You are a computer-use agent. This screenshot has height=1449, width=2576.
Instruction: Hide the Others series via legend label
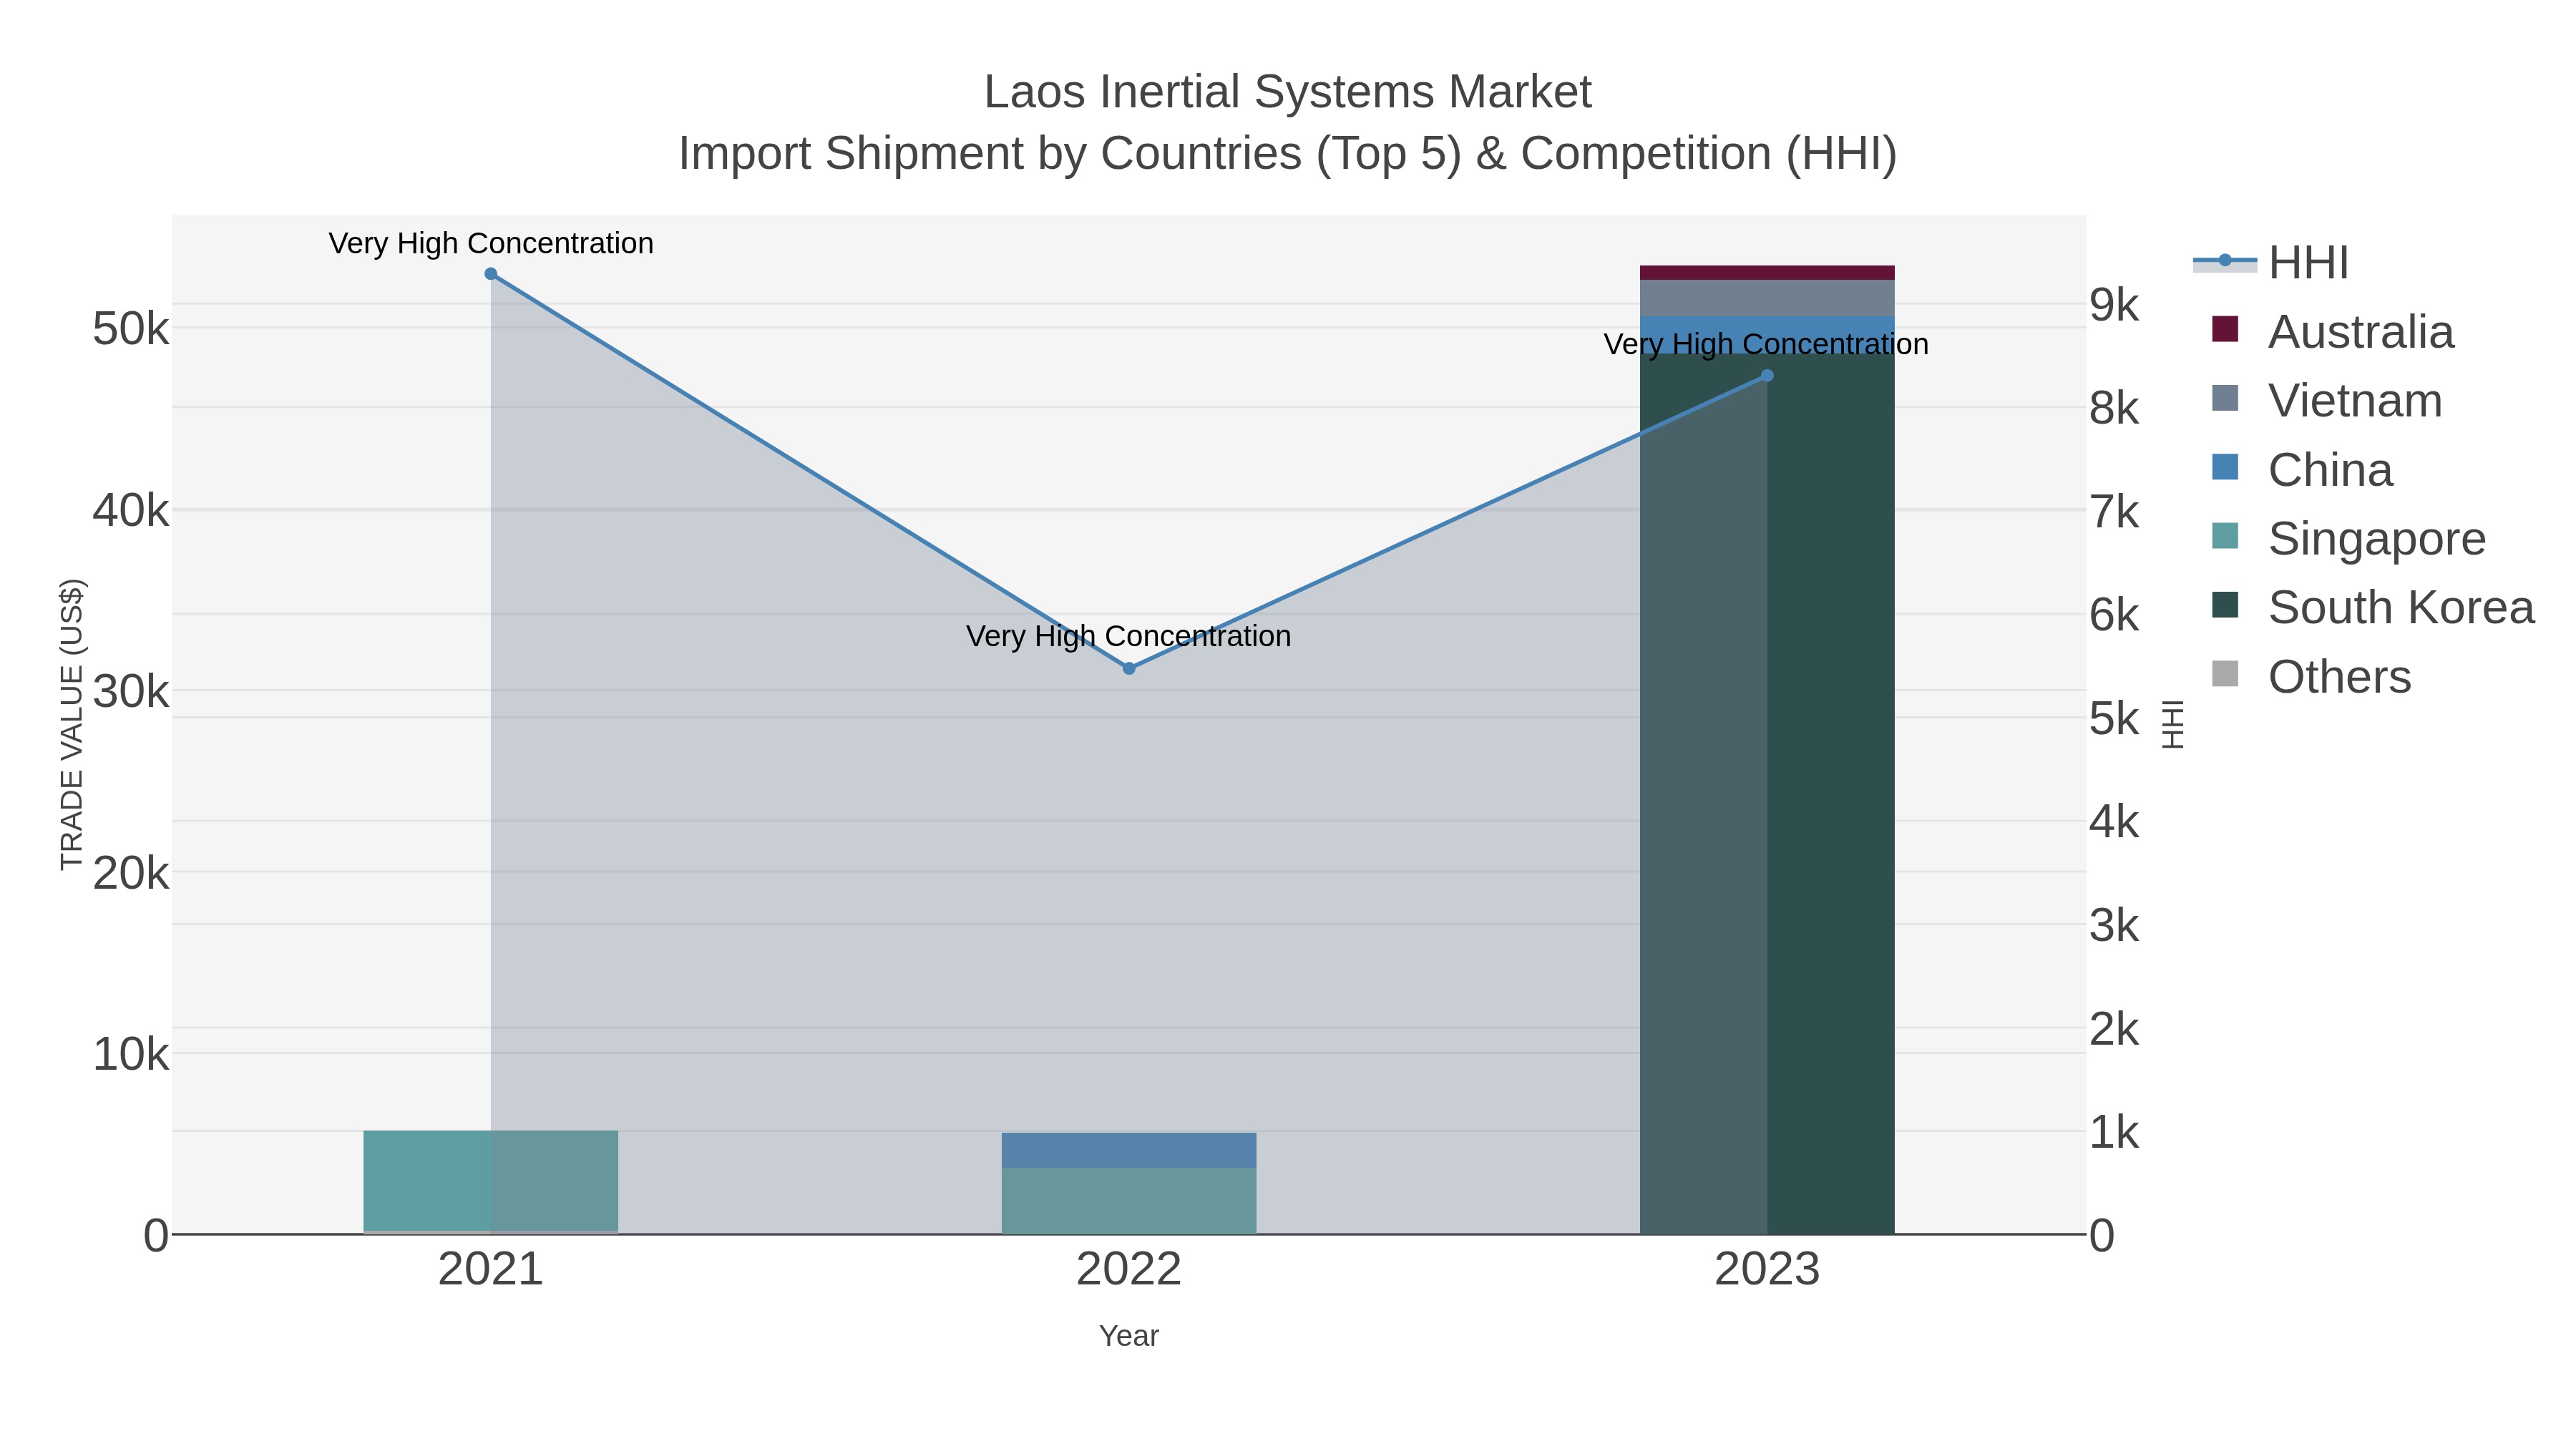coord(2340,677)
